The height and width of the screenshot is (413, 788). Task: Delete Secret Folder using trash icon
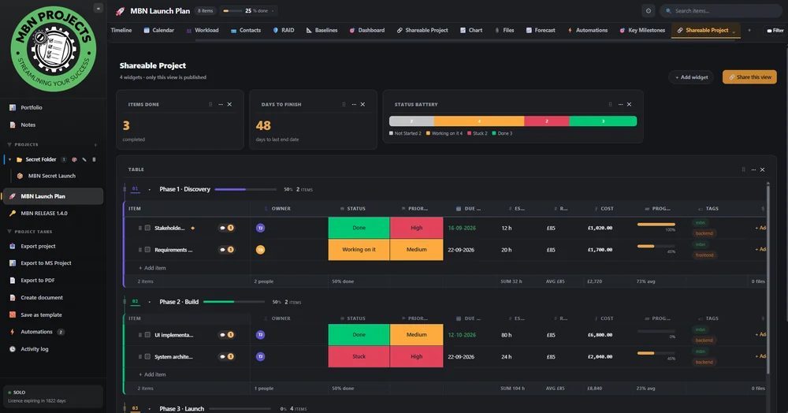pyautogui.click(x=94, y=159)
